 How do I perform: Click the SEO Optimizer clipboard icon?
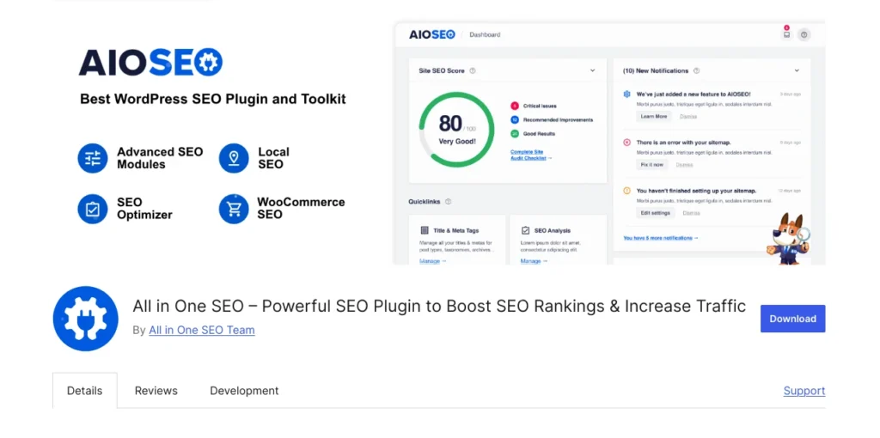pyautogui.click(x=93, y=209)
